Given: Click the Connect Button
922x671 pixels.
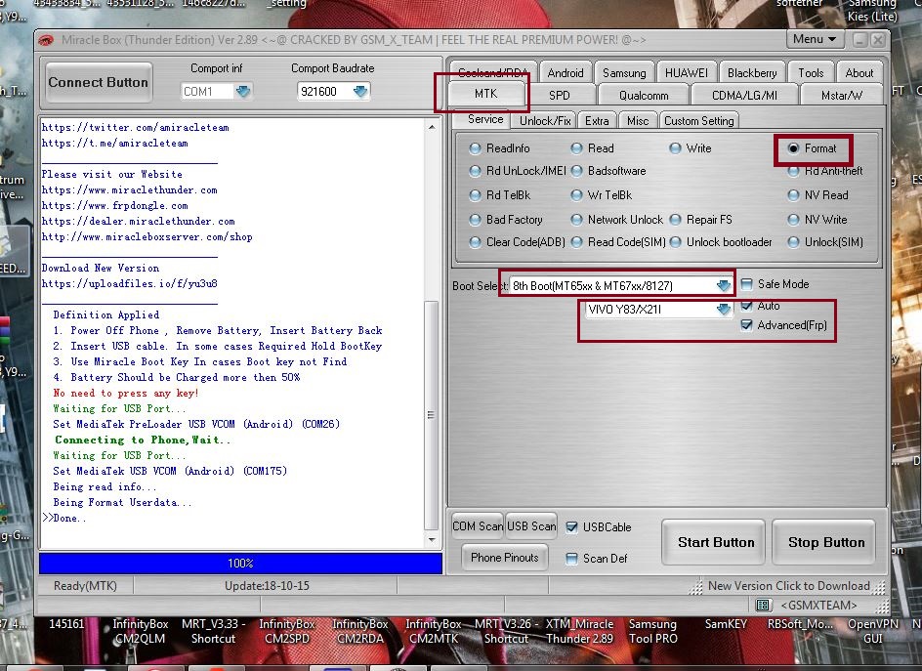Looking at the screenshot, I should pos(99,82).
